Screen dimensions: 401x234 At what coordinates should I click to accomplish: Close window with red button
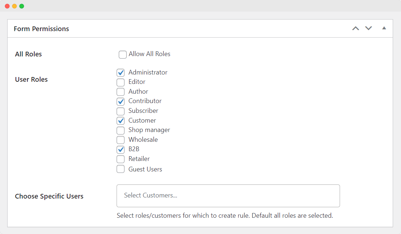7,6
